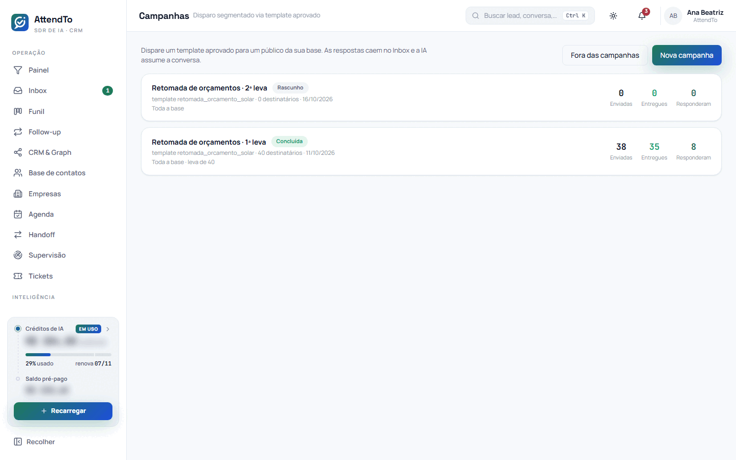Image resolution: width=736 pixels, height=460 pixels.
Task: Click the search magnifier icon
Action: click(475, 16)
